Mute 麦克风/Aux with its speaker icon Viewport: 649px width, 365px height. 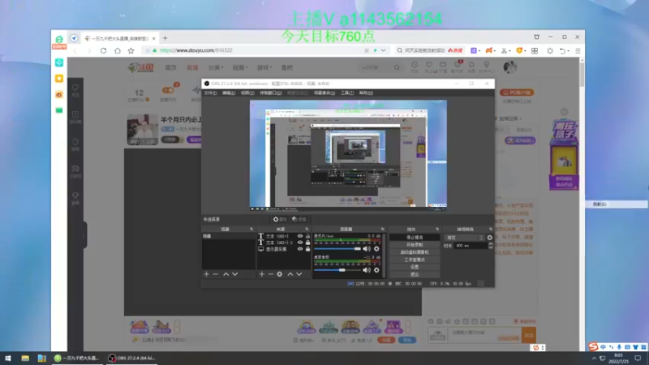click(x=367, y=249)
